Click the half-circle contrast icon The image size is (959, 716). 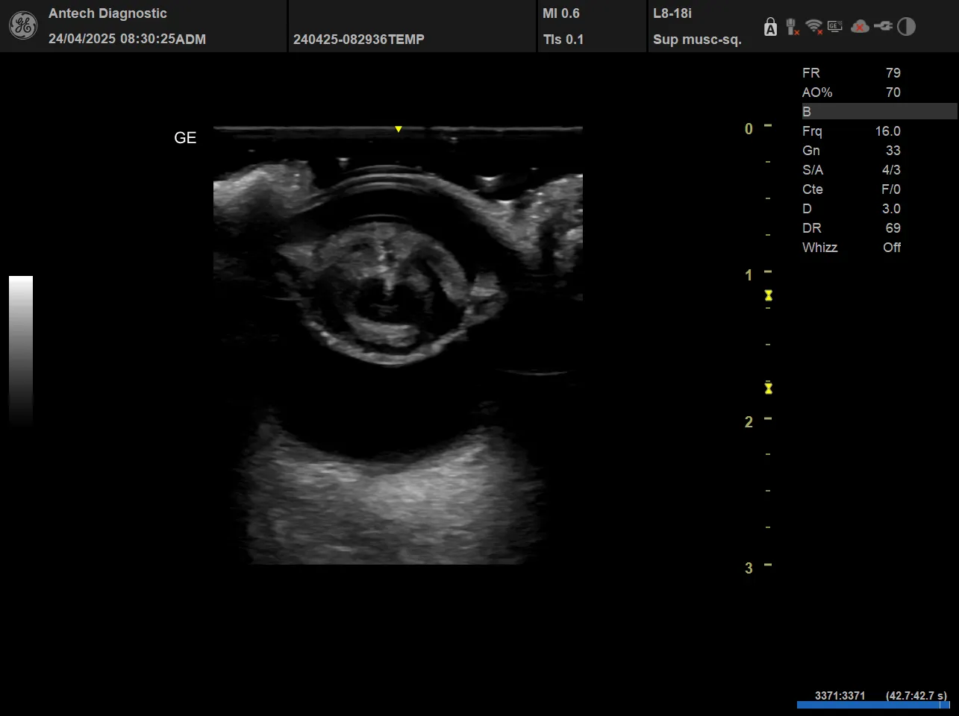[906, 27]
